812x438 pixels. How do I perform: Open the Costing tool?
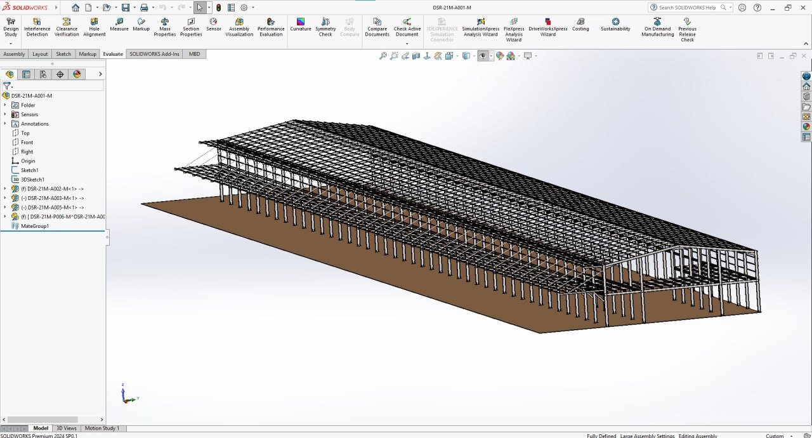580,25
